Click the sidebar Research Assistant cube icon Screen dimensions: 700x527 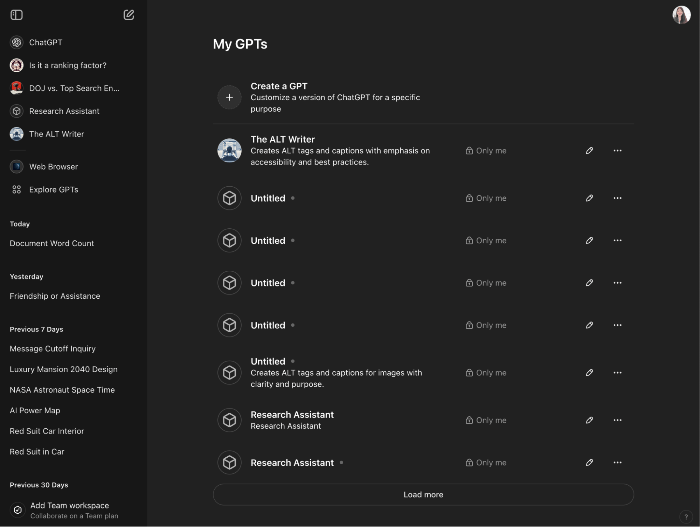[16, 111]
